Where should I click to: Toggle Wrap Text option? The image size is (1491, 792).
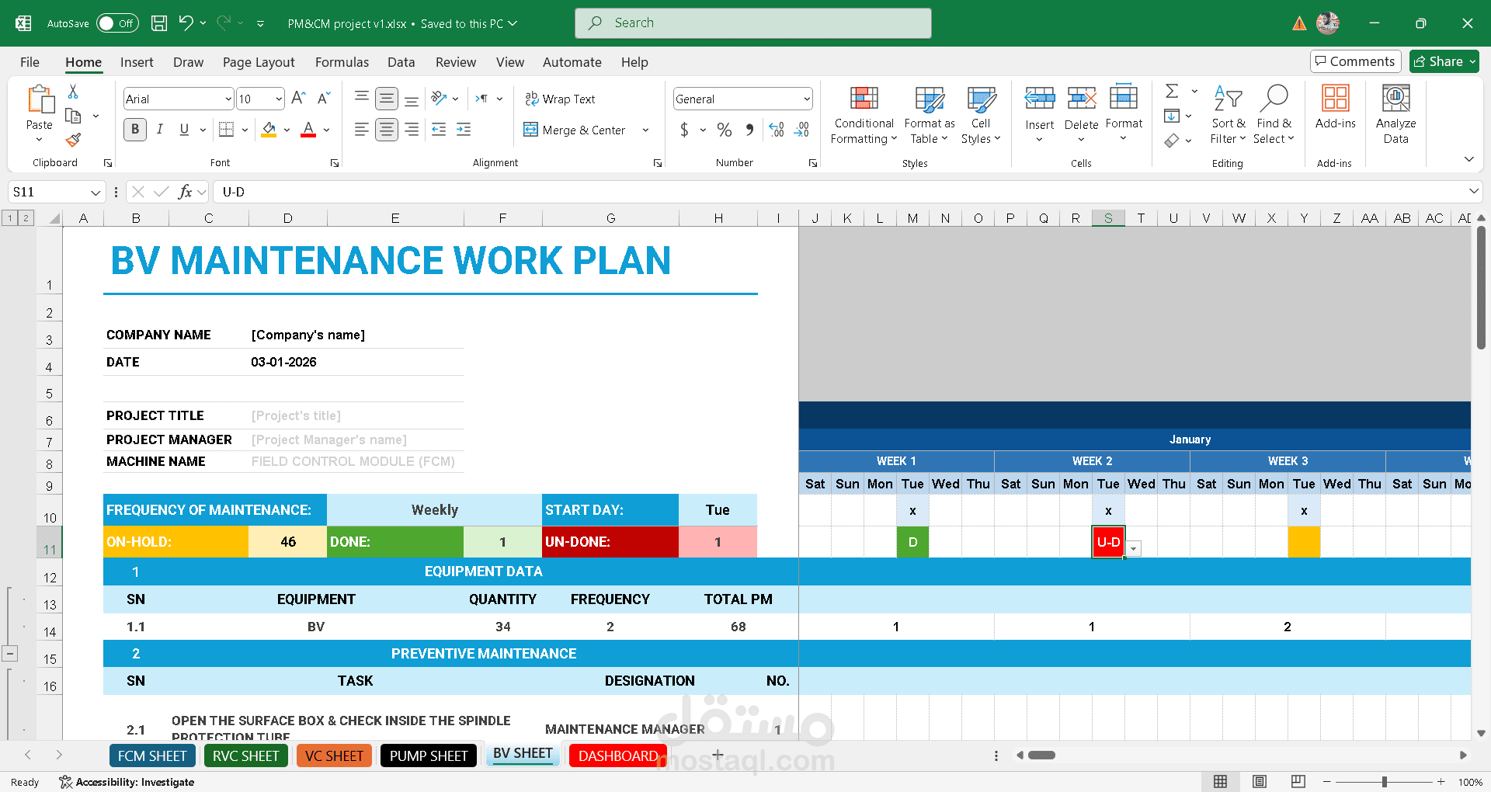click(x=560, y=99)
